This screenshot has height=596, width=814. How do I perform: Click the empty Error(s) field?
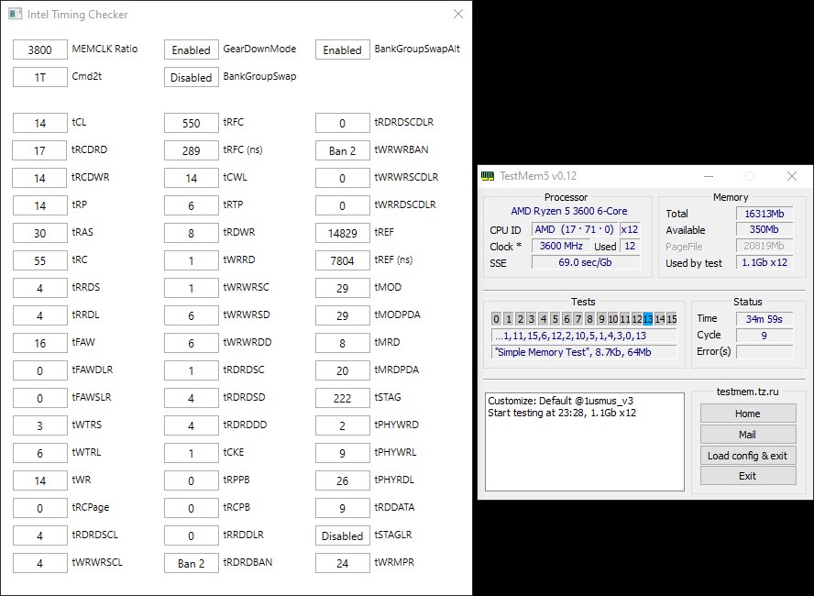[x=764, y=351]
